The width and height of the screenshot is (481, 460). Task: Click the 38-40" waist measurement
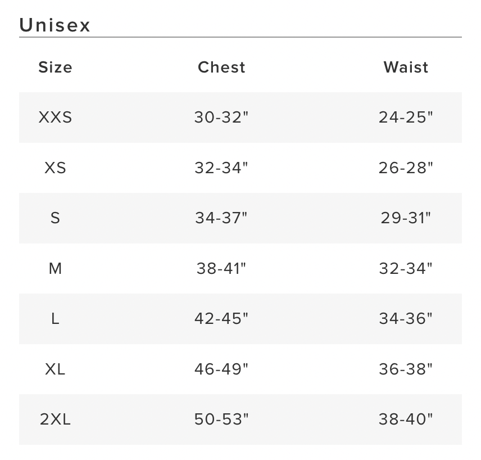coord(406,420)
